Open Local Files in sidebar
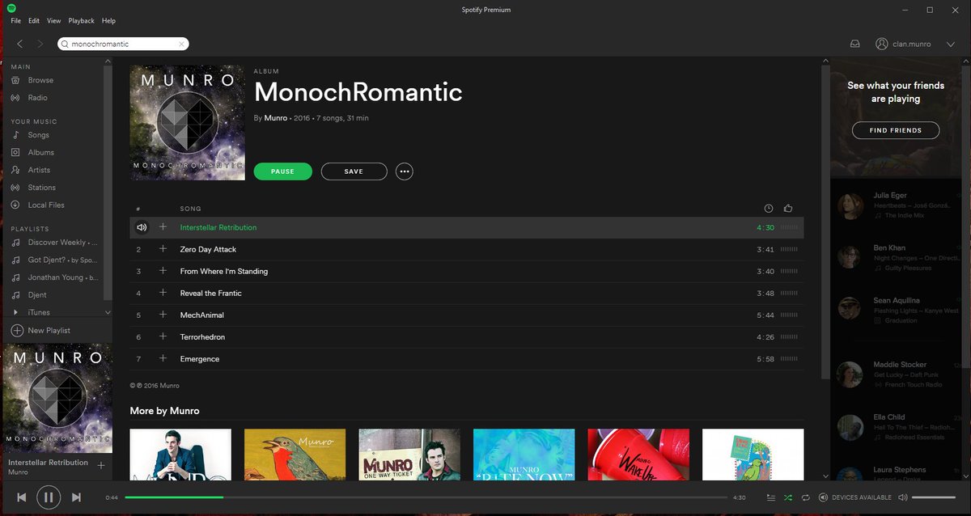Viewport: 971px width, 516px height. point(46,205)
